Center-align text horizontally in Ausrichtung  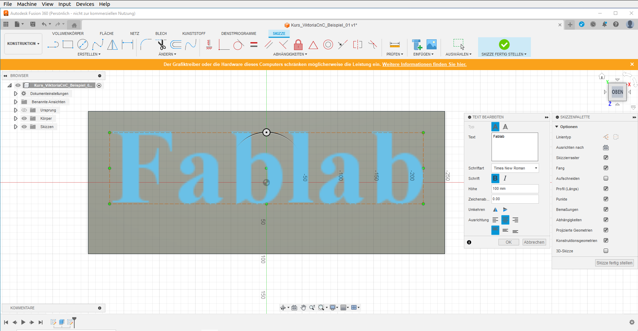(x=505, y=220)
